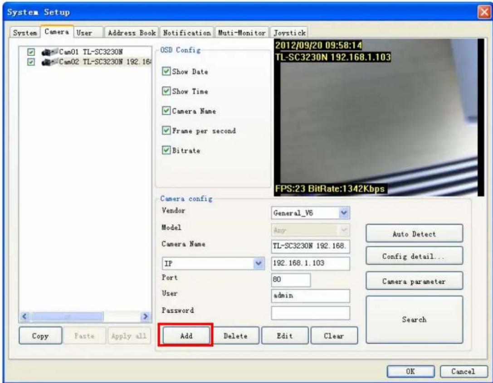The image size is (493, 383).
Task: Click the Paste button
Action: [84, 335]
